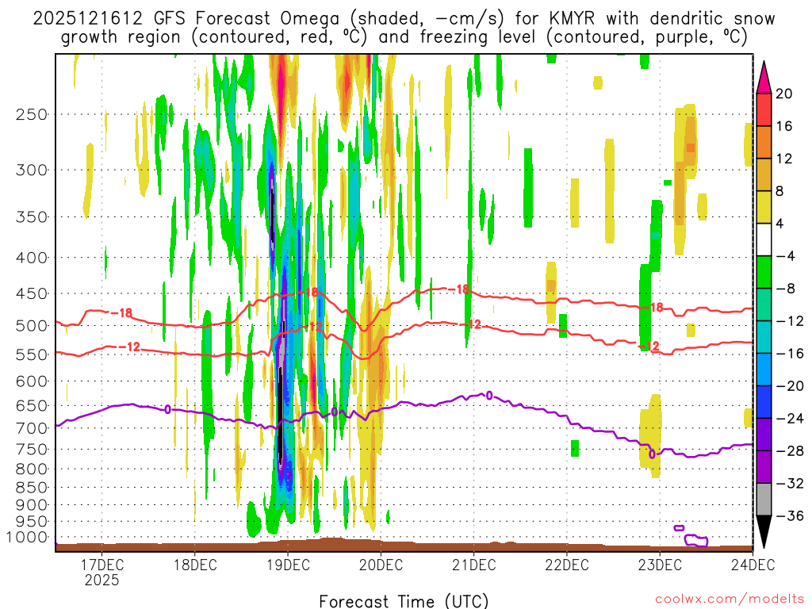Click the 900 pressure level label
The width and height of the screenshot is (812, 609).
(x=31, y=505)
